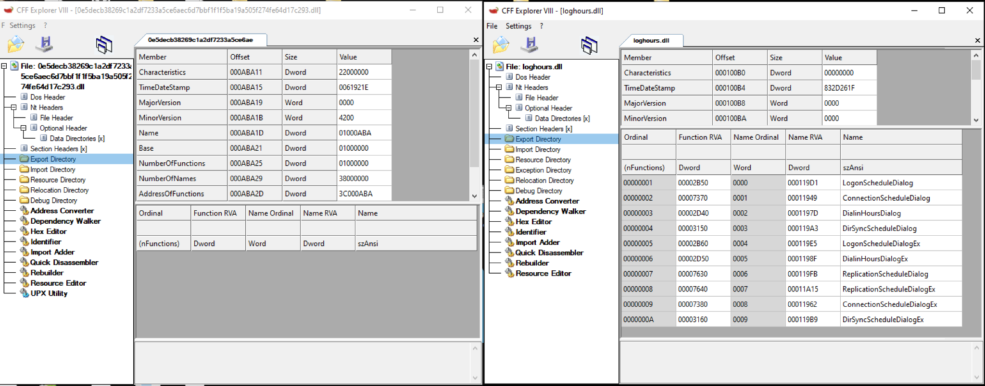The image size is (985, 386).
Task: Open Rebuilder in loghours.dll window
Action: tap(532, 263)
